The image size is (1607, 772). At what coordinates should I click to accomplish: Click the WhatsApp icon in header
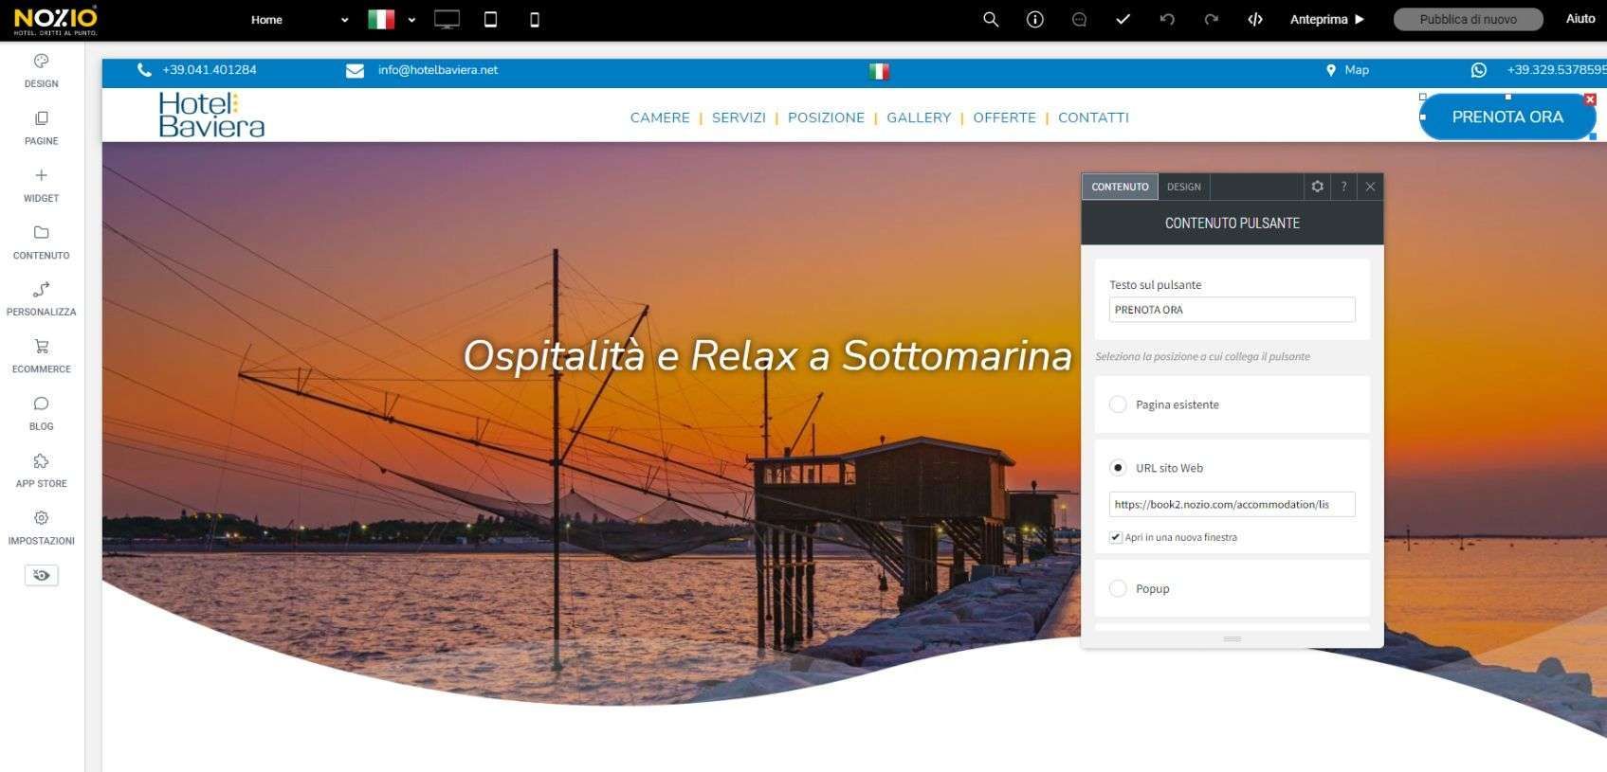tap(1478, 70)
